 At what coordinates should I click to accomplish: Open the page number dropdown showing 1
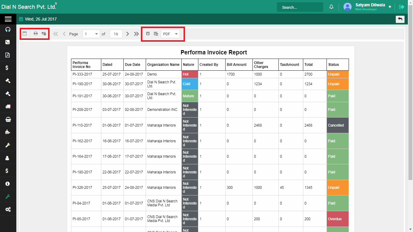tap(91, 34)
